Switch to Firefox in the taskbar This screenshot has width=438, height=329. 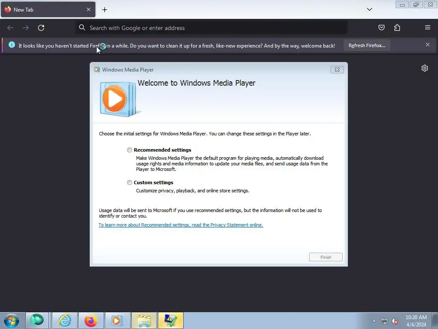pos(91,320)
